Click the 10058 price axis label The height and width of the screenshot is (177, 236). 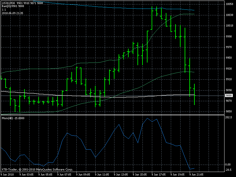click(230, 4)
